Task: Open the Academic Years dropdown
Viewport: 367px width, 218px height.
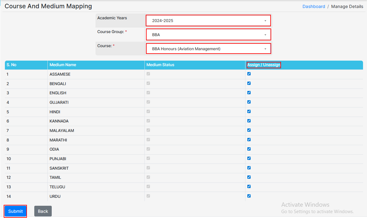Action: (208, 21)
